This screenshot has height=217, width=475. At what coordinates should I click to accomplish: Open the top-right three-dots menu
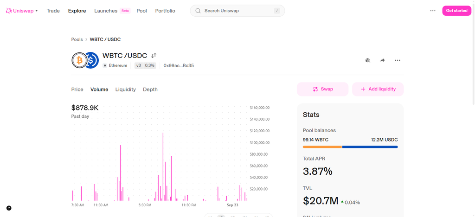click(433, 11)
